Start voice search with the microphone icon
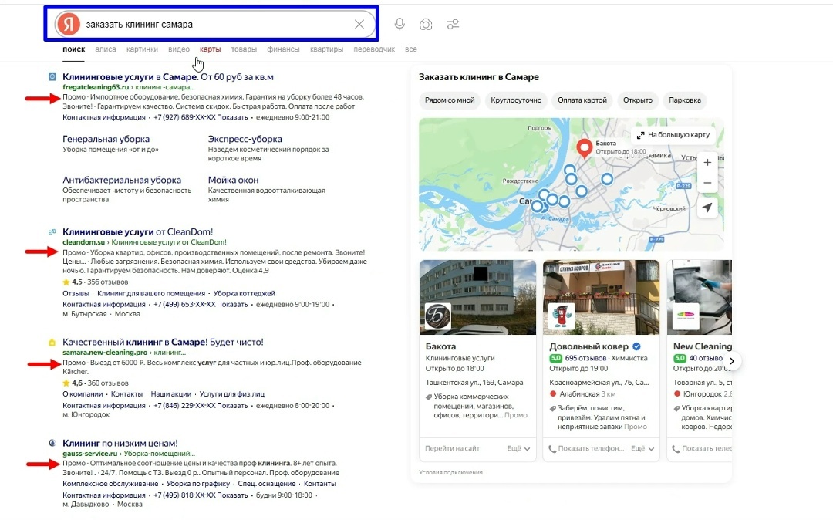Viewport: 833px width, 520px height. click(x=400, y=24)
